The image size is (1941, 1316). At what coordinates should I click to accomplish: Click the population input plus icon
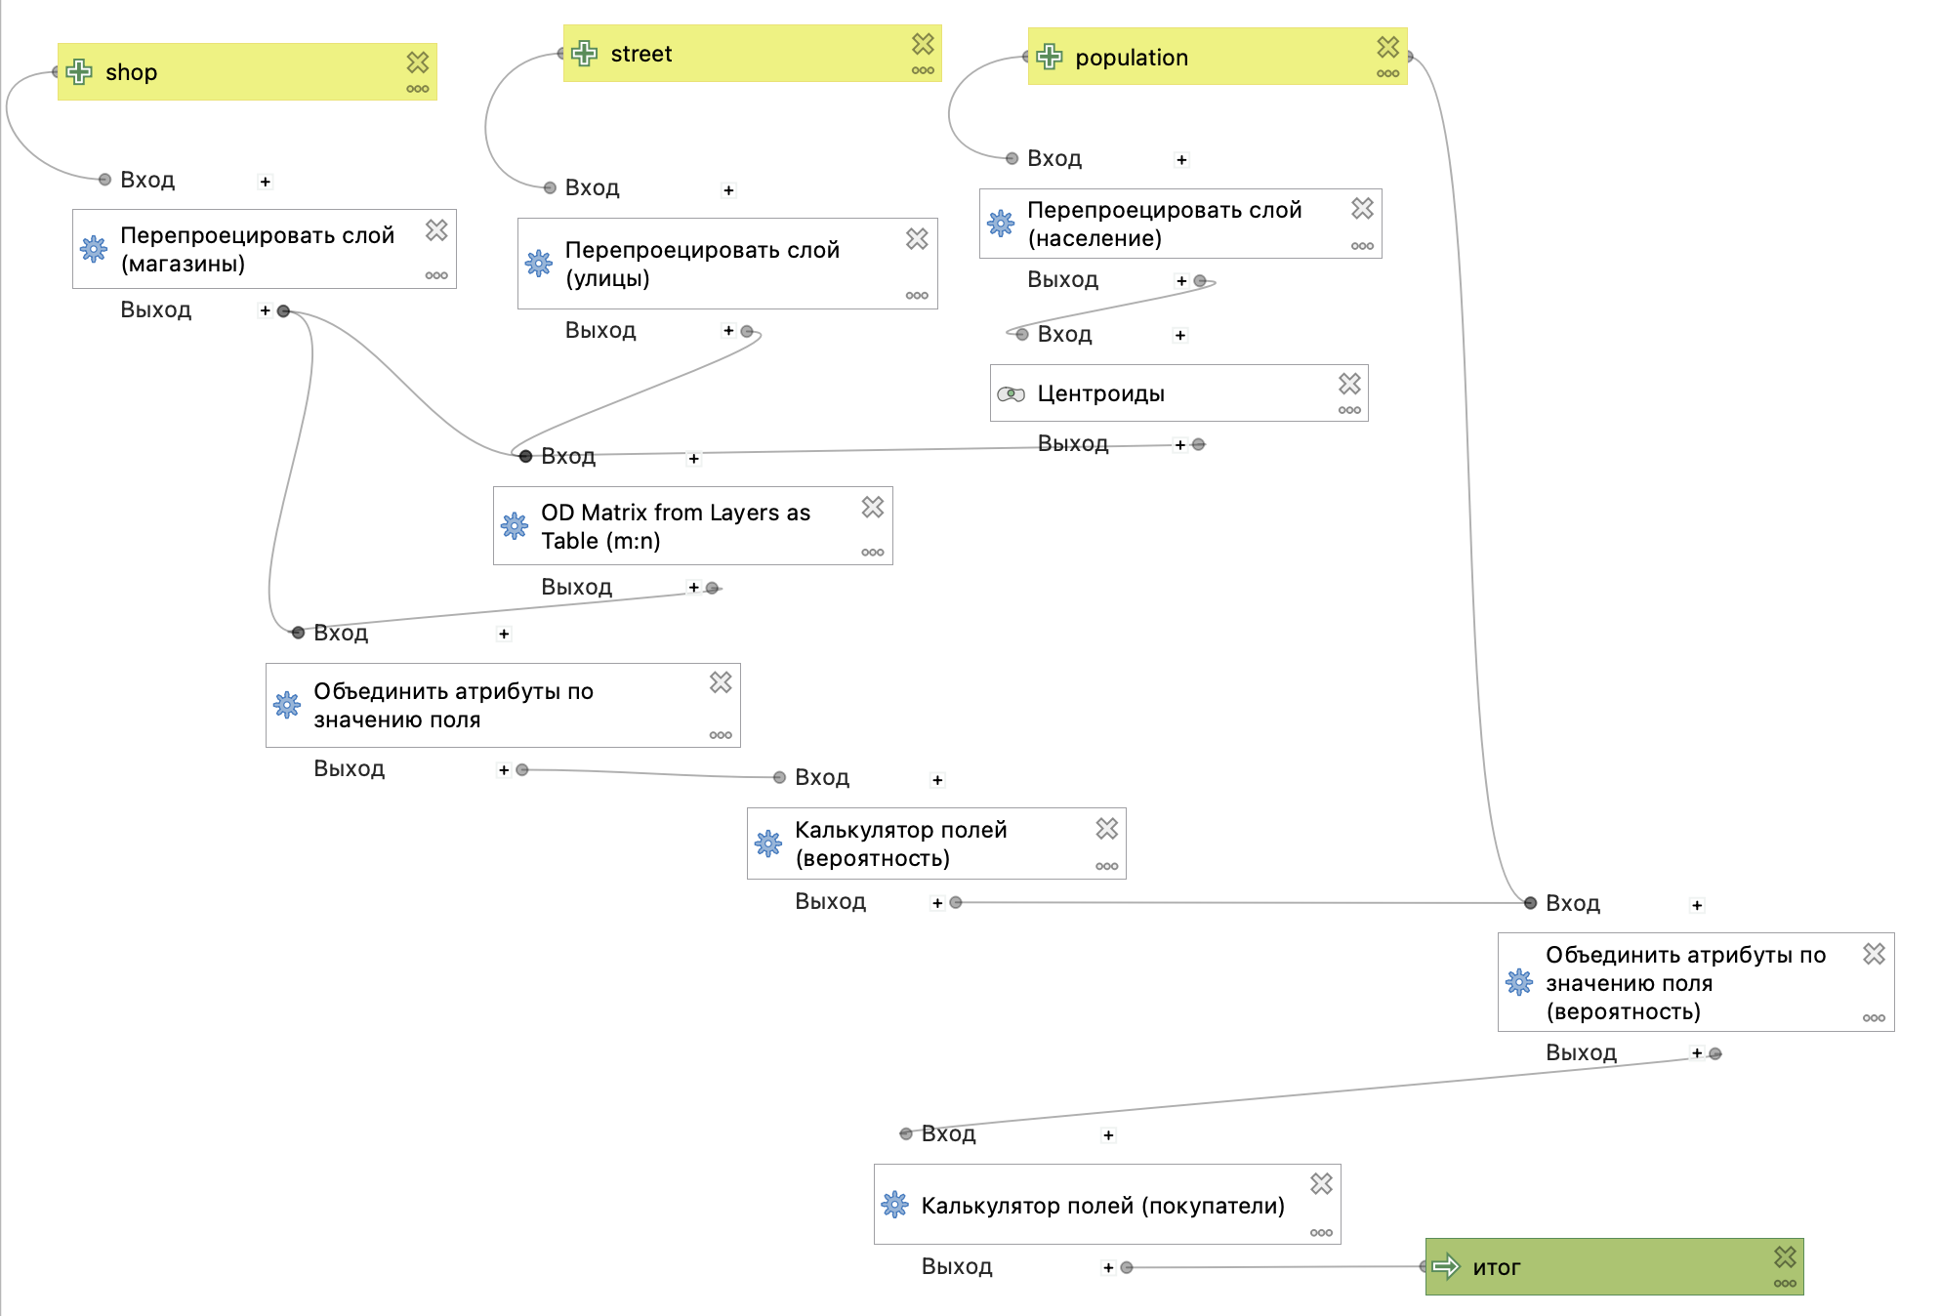point(1050,57)
